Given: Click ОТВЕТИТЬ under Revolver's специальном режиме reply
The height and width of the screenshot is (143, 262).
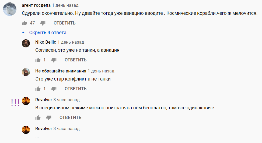Looking at the screenshot, I should tap(71, 117).
